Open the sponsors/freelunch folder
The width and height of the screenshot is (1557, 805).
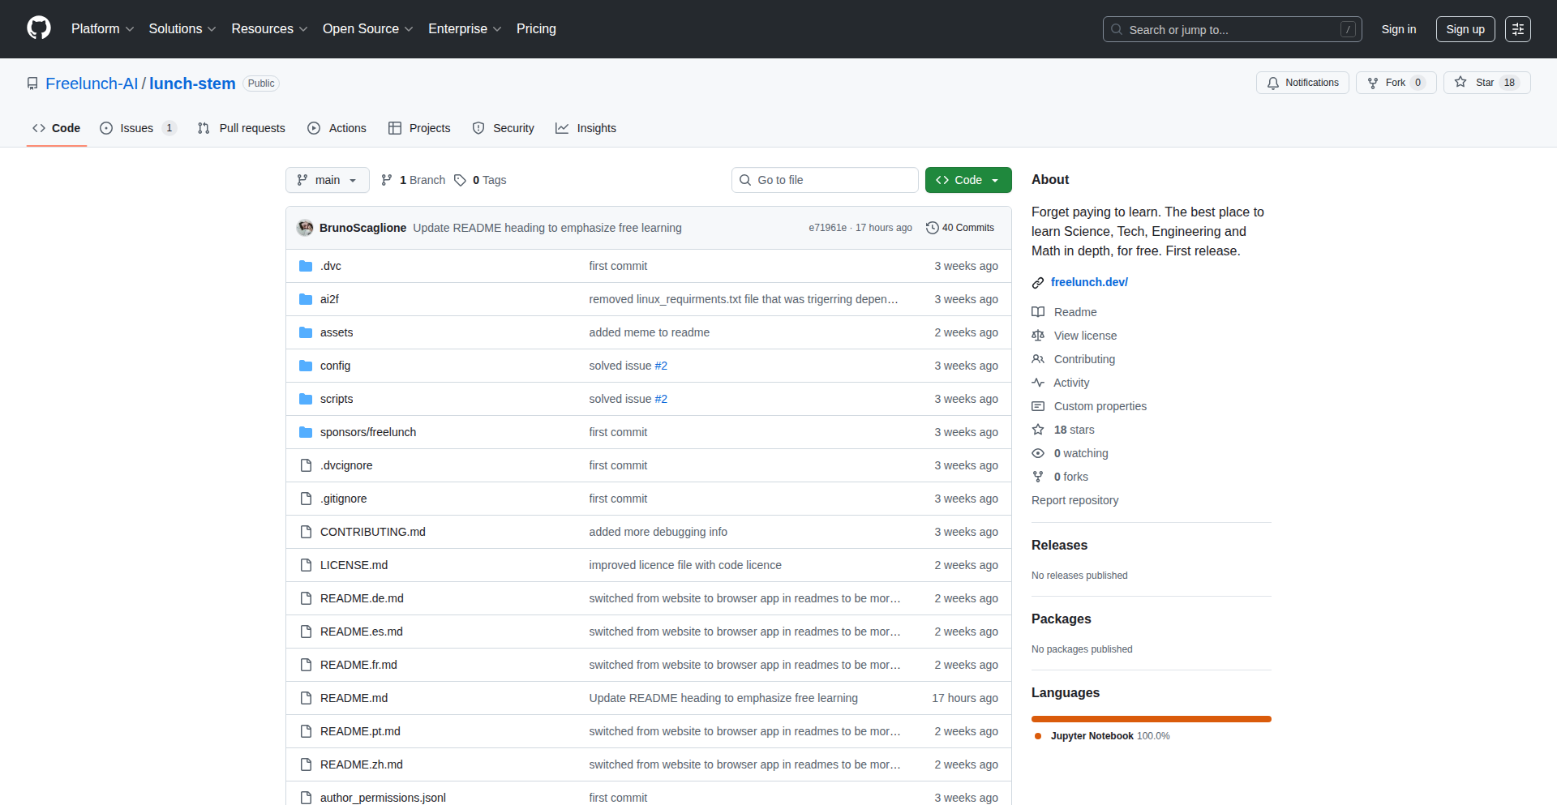[x=367, y=432]
